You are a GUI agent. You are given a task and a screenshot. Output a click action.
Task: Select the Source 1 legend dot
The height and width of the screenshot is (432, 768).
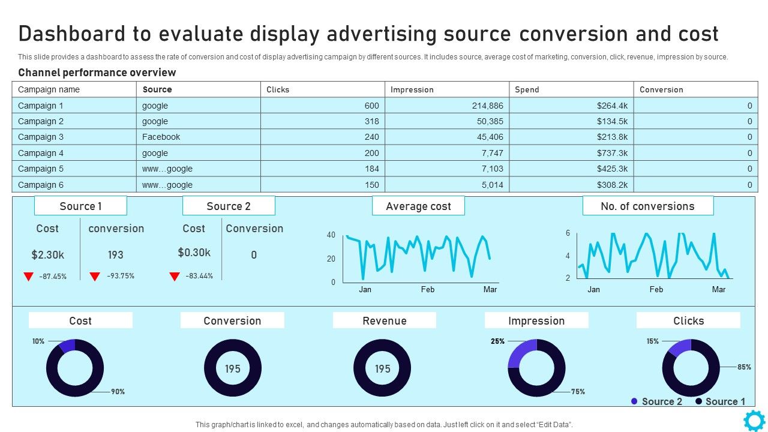698,401
